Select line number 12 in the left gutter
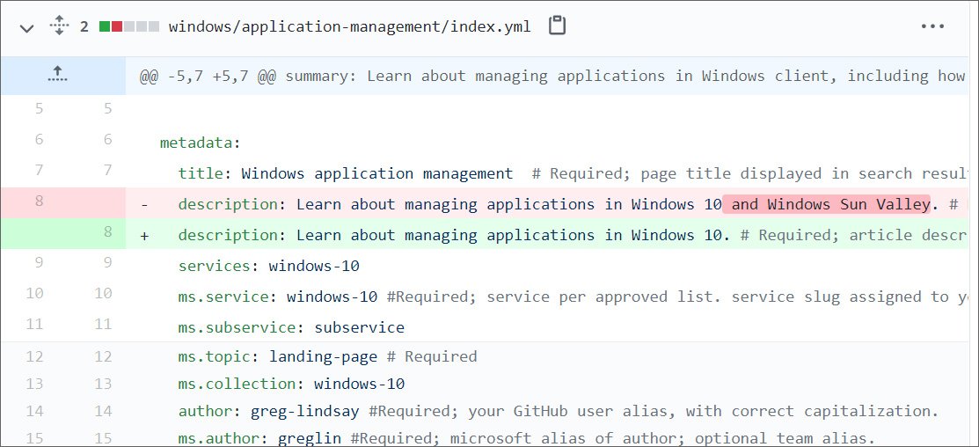The width and height of the screenshot is (979, 447). (x=39, y=356)
